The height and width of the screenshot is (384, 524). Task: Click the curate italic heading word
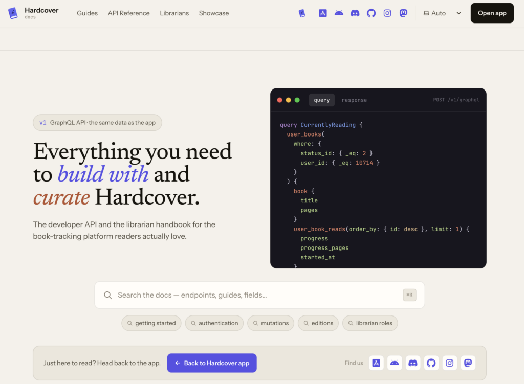pyautogui.click(x=61, y=197)
